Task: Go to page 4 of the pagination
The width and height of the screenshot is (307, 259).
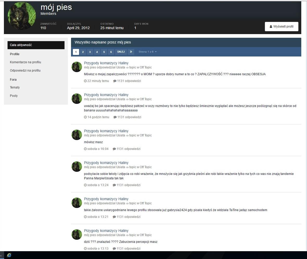Action: 97,52
